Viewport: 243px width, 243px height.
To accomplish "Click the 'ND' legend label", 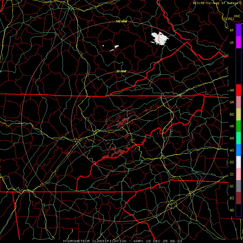I will click(x=232, y=210).
